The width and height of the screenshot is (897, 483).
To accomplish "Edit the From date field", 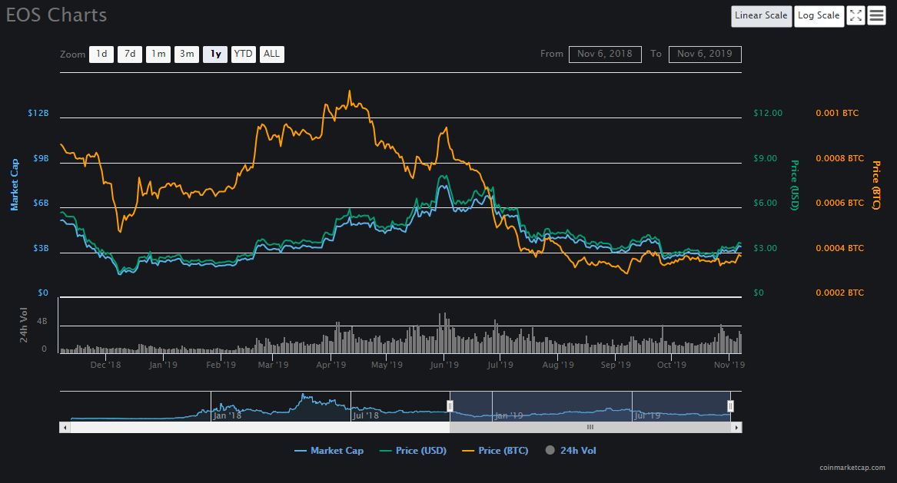I will pyautogui.click(x=605, y=55).
